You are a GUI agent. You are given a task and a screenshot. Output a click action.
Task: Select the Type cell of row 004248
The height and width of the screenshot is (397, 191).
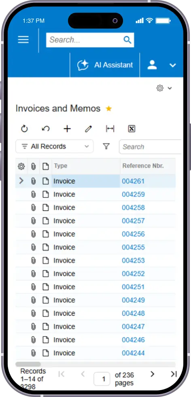(x=86, y=313)
